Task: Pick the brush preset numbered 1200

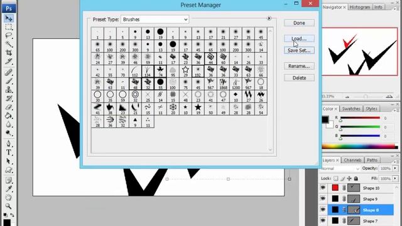Action: click(236, 83)
